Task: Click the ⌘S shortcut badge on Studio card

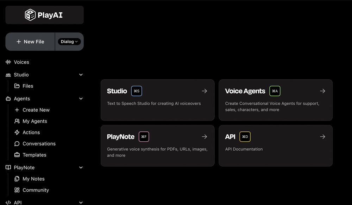Action: (137, 91)
